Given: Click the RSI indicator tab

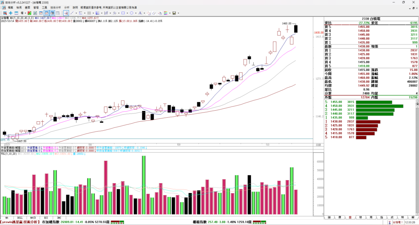Looking at the screenshot, I should click(46, 218).
